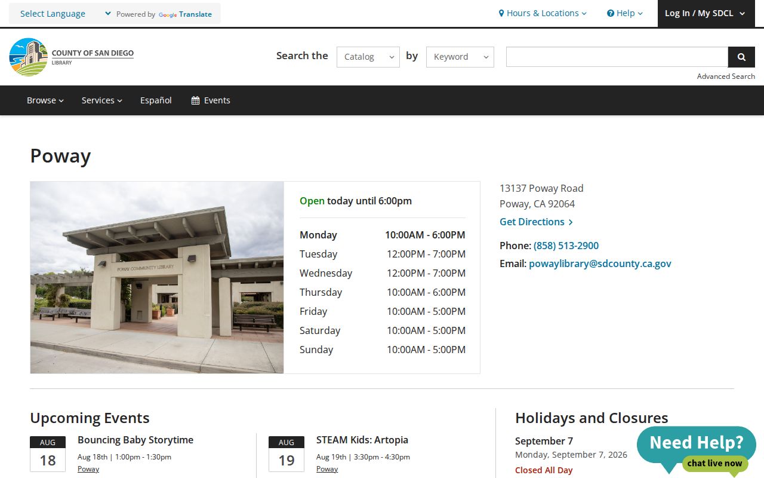Click the Google Translate link
Screen dimensions: 764x478
pyautogui.click(x=185, y=14)
